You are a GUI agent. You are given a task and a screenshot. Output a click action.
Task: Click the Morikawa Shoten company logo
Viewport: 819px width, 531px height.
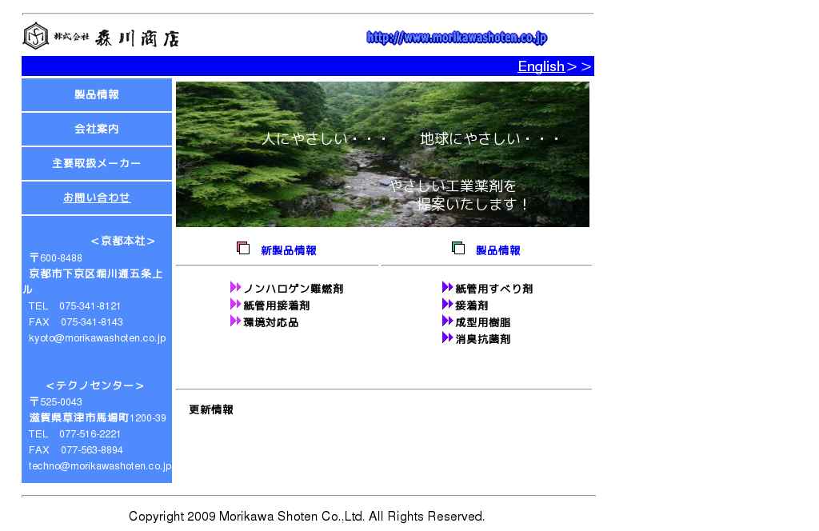point(101,37)
